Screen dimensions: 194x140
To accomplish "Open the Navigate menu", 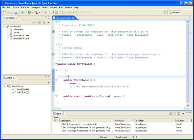I will click(x=36, y=8).
